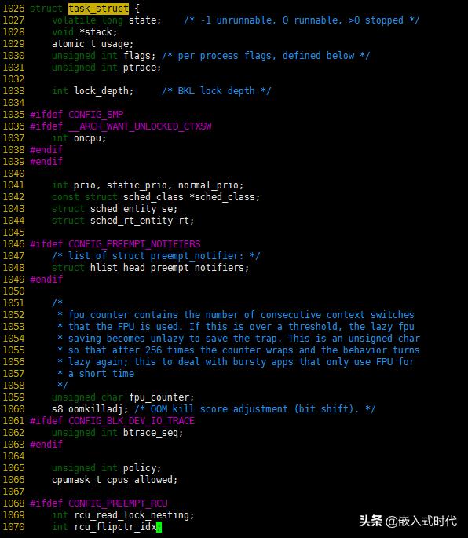The image size is (468, 538).
Task: Click '#endif' on line 1039
Action: [46, 162]
